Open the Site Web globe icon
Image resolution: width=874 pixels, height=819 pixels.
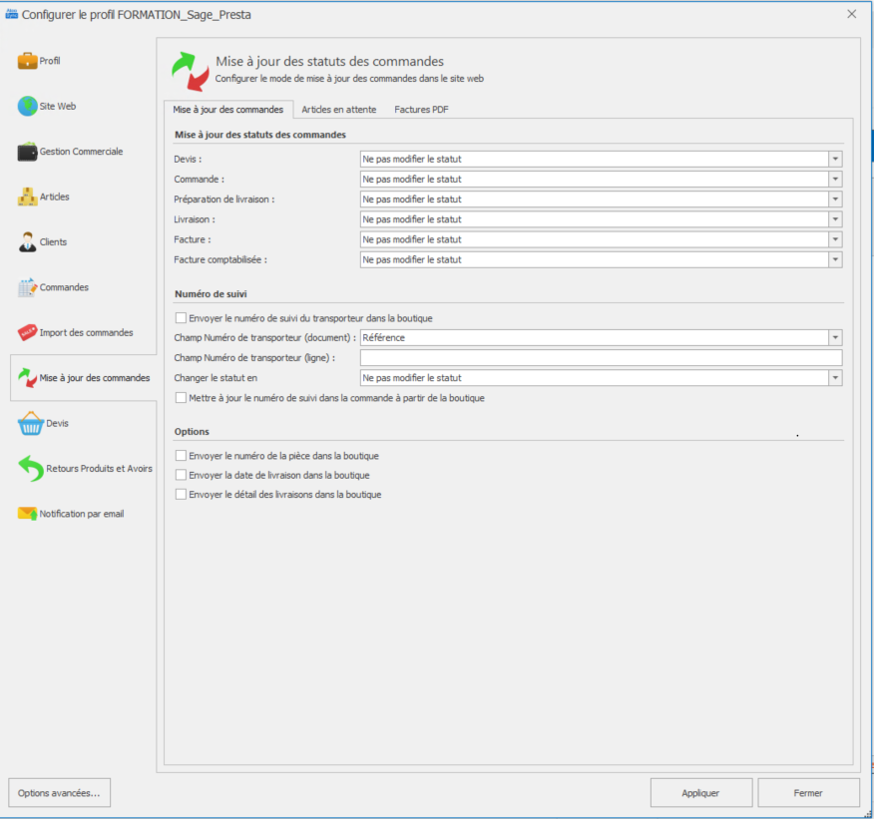click(x=27, y=107)
